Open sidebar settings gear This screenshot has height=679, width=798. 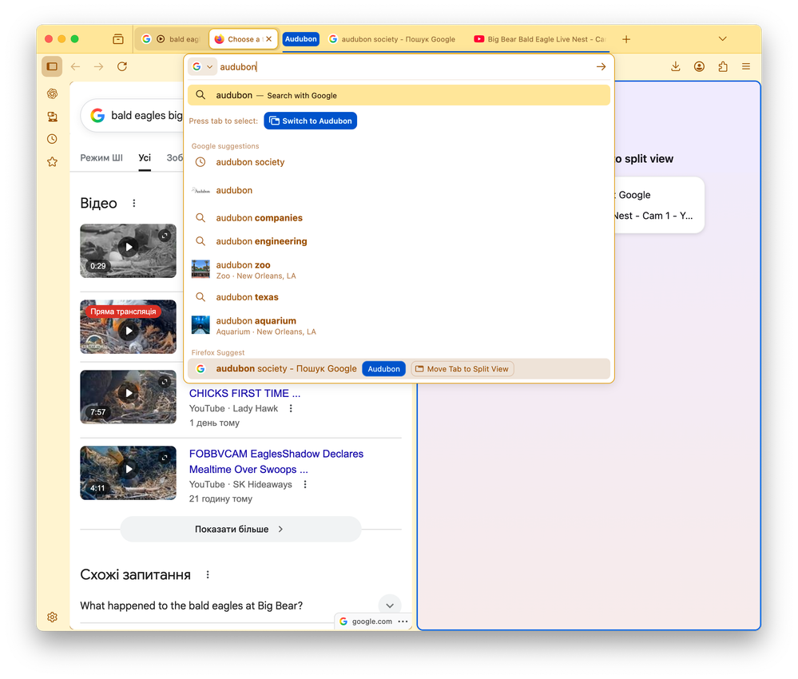[x=52, y=617]
